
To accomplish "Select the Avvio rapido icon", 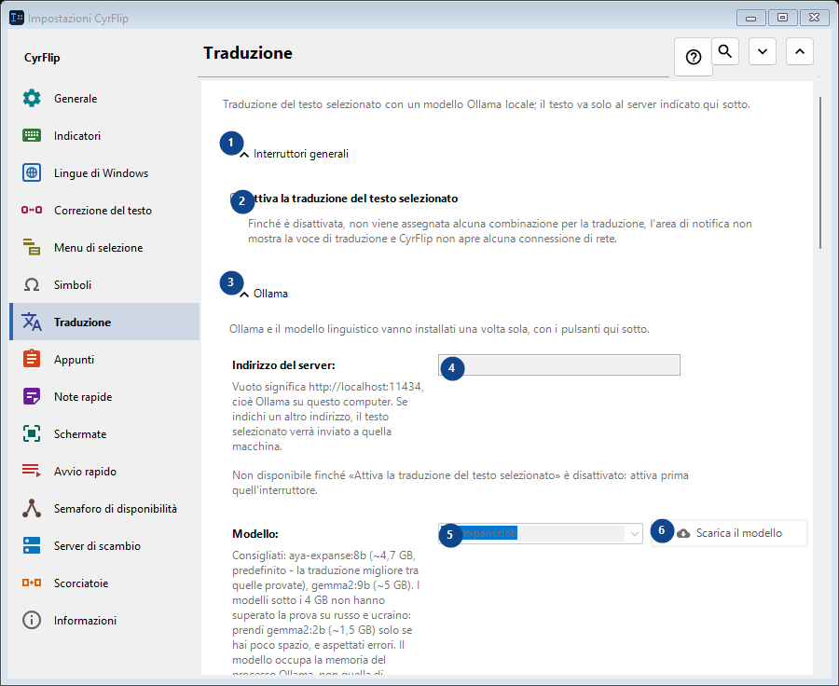I will click(32, 471).
